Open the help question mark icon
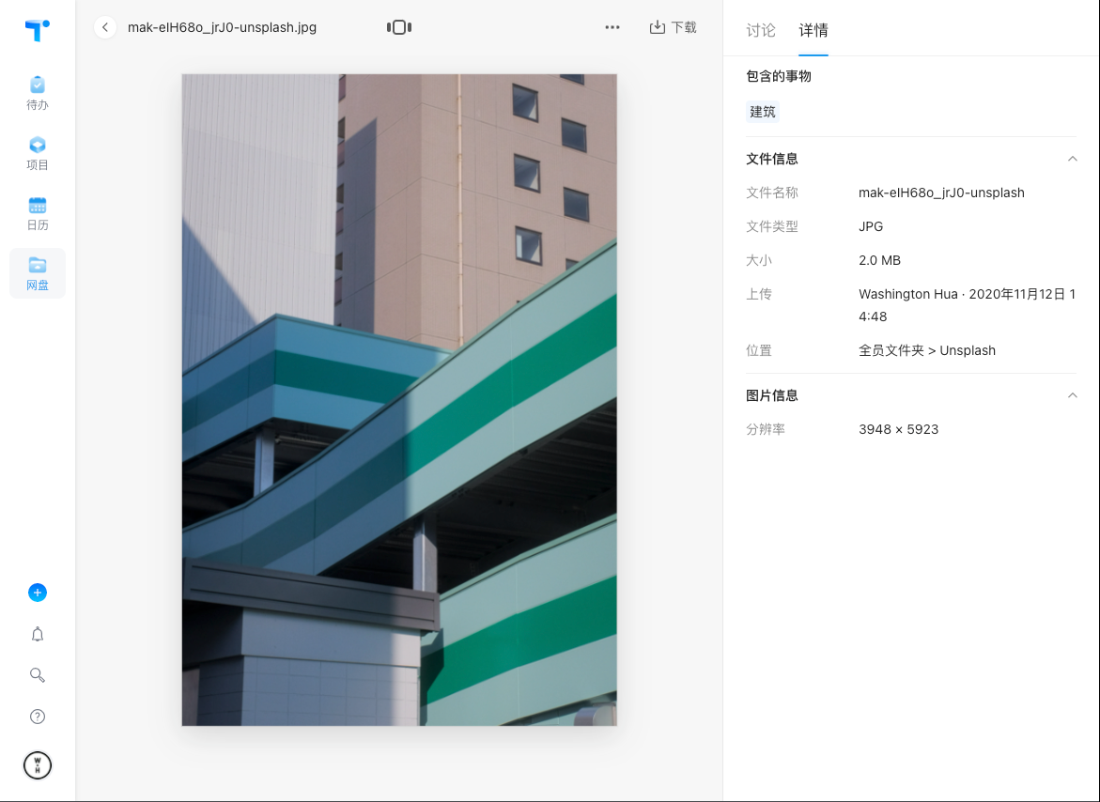 point(38,717)
